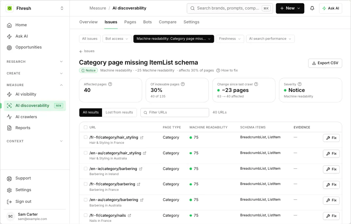Click Fix for /fr-fr/category/hair_styling
351x224 pixels.
331,138
